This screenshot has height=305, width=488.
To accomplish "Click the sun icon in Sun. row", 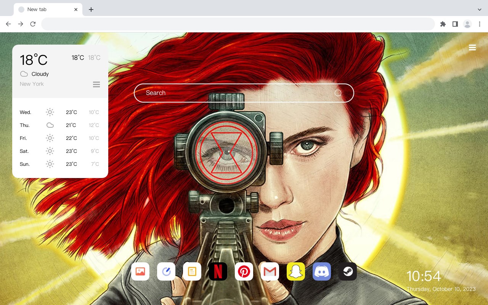I will (x=50, y=164).
